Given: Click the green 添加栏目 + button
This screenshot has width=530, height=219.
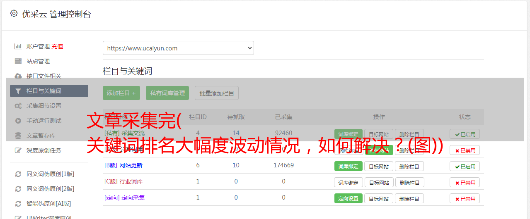Looking at the screenshot, I should click(x=121, y=93).
